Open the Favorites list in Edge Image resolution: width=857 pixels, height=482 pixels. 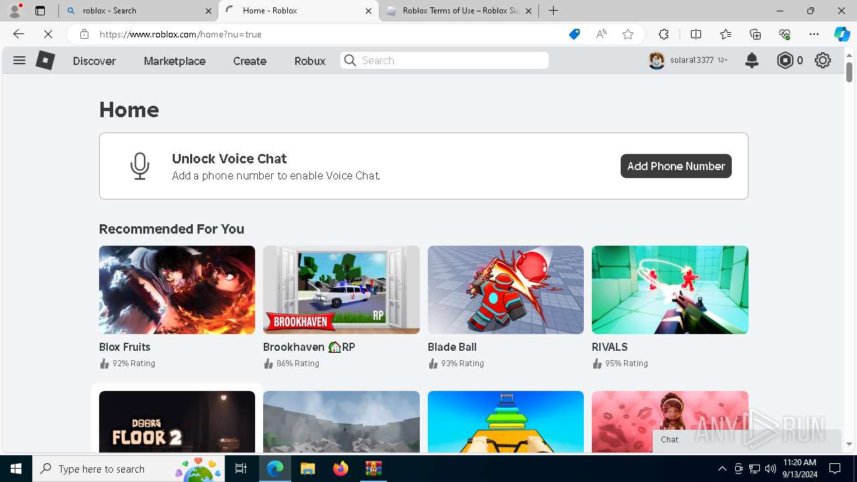pos(726,34)
